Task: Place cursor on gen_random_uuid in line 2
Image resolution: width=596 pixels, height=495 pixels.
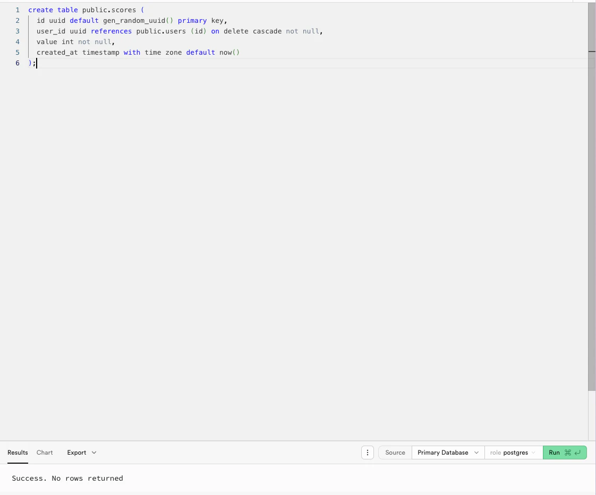Action: pos(134,21)
